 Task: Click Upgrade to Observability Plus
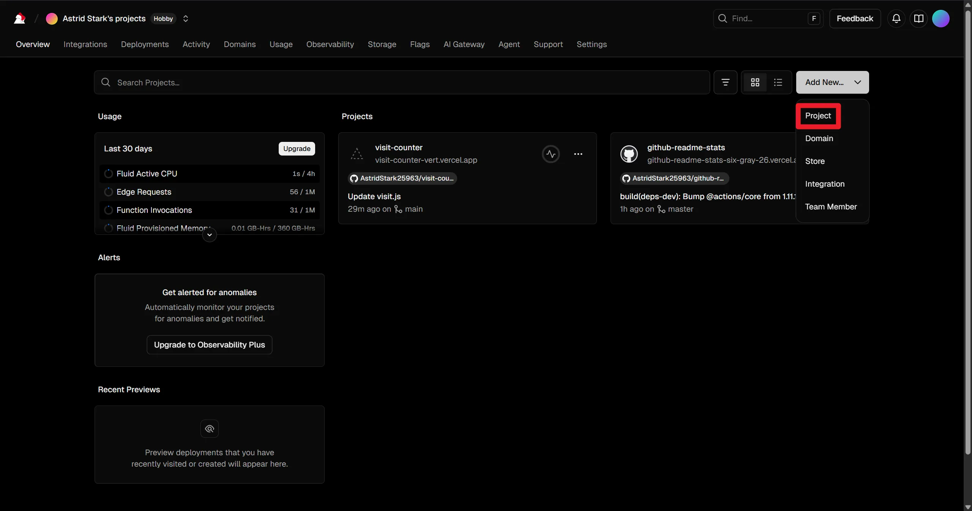click(x=209, y=345)
